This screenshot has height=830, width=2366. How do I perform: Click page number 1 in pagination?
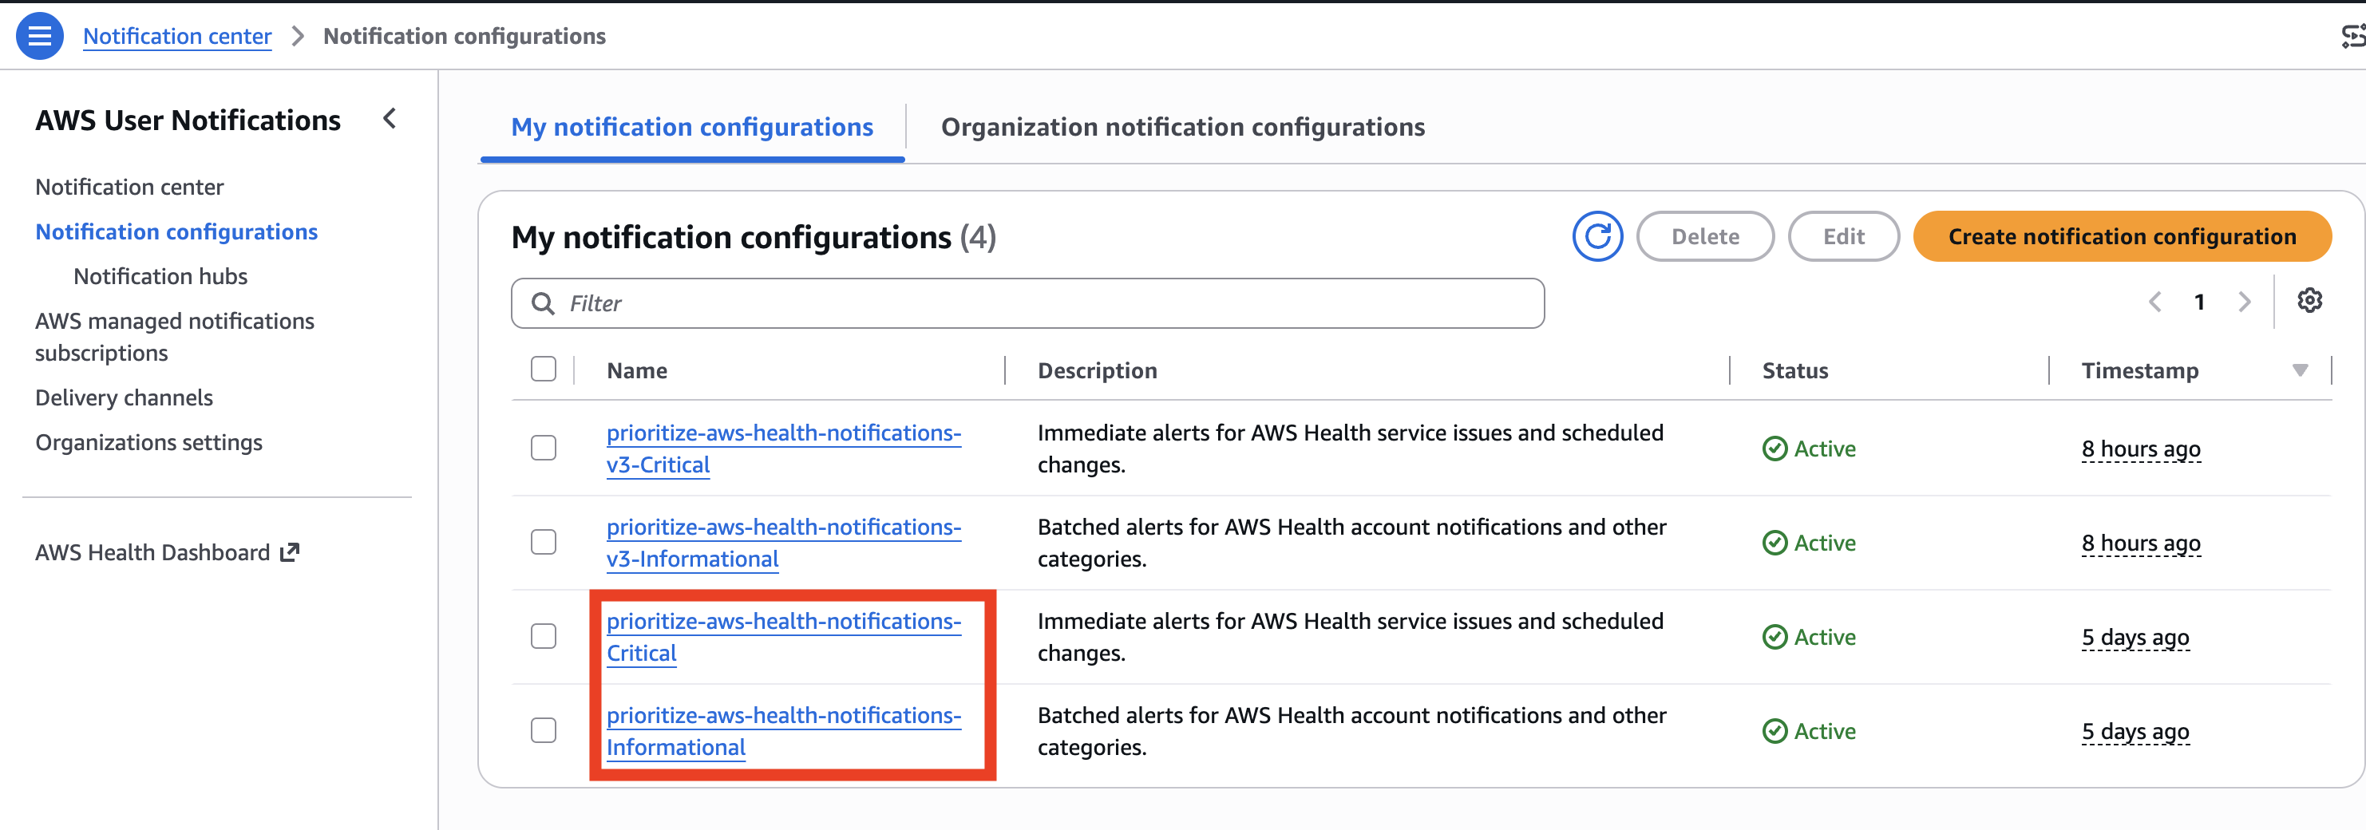coord(2199,302)
